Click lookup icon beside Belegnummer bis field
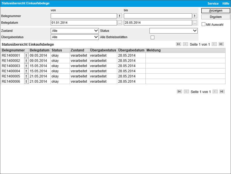This screenshot has width=231, height=174. tap(195, 16)
